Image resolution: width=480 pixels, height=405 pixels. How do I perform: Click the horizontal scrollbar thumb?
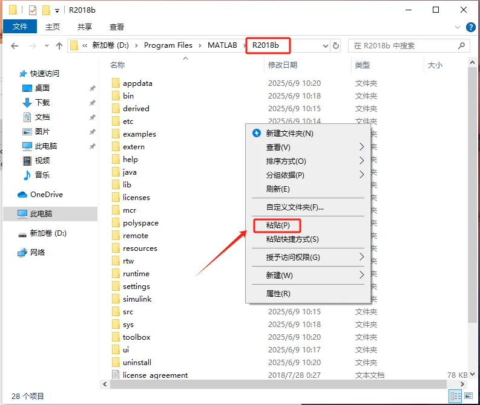(278, 384)
